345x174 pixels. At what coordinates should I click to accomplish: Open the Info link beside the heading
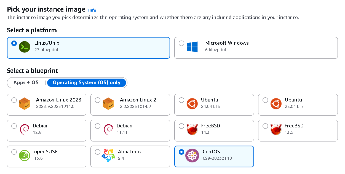coord(92,10)
